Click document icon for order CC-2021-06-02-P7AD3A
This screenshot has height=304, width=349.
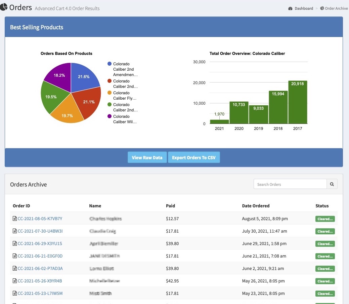tap(15, 268)
